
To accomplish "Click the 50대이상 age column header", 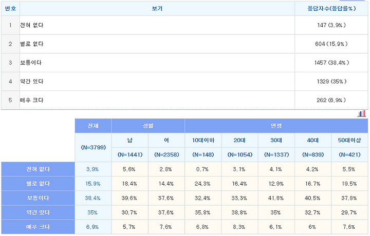I will pos(349,141).
